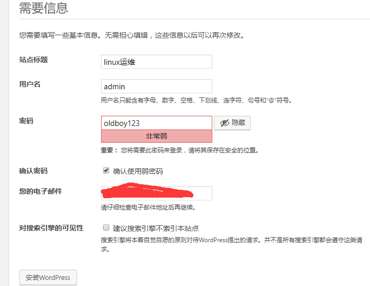Click the eye-slash icon in the hide password button
The image size is (370, 286).
pos(225,123)
